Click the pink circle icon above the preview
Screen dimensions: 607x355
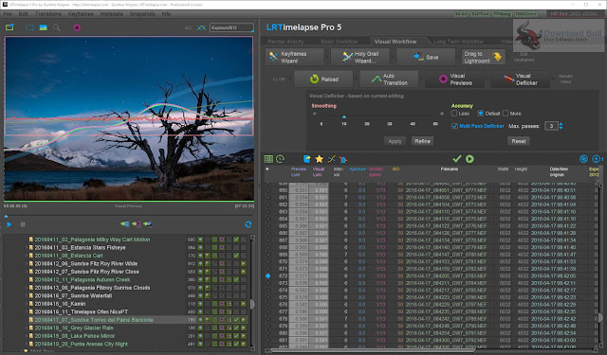77,27
